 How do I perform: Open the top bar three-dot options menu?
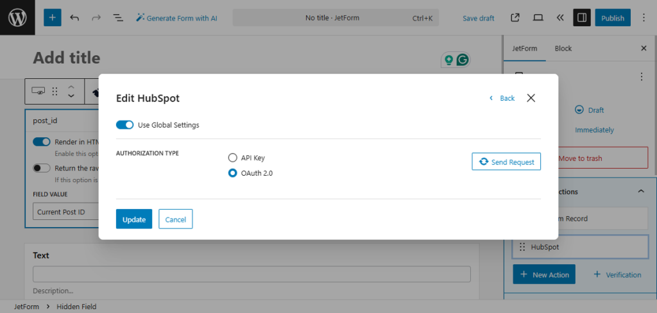pyautogui.click(x=644, y=17)
